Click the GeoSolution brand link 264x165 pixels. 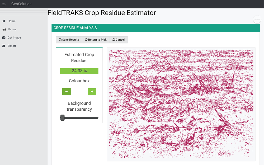pyautogui.click(x=21, y=4)
